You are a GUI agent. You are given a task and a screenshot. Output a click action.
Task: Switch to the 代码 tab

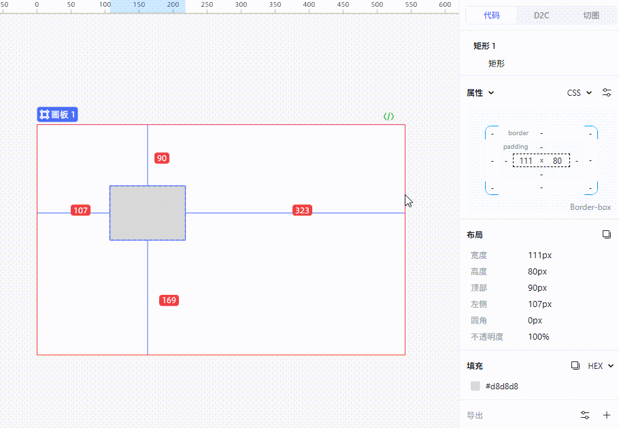(x=491, y=15)
